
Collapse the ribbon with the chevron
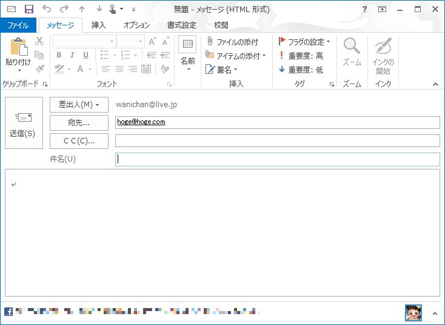pyautogui.click(x=435, y=84)
